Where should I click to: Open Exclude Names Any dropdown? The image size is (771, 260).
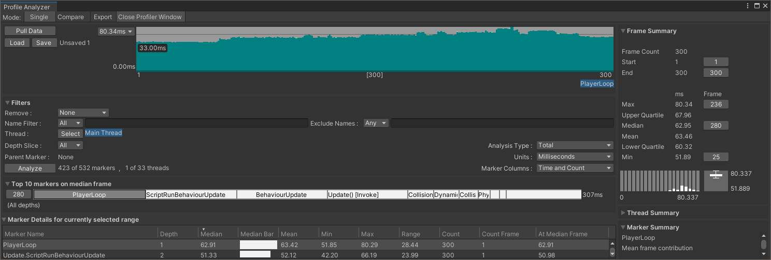tap(376, 123)
